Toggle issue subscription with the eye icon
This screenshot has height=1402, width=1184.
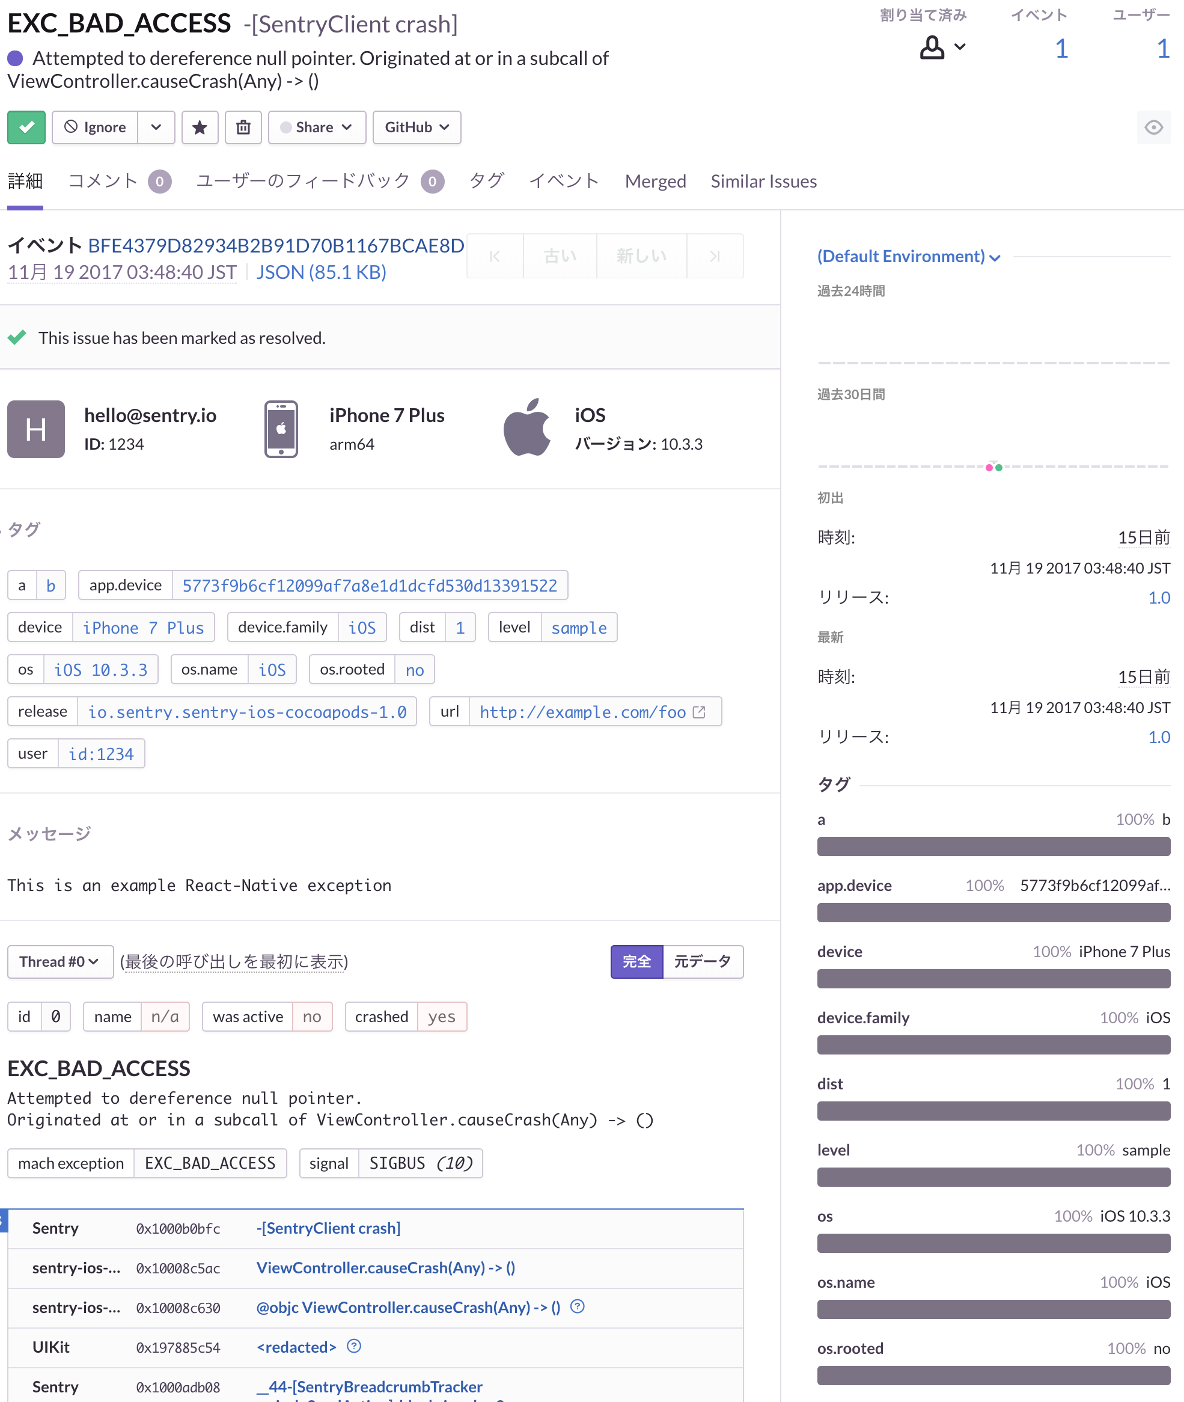click(1153, 127)
